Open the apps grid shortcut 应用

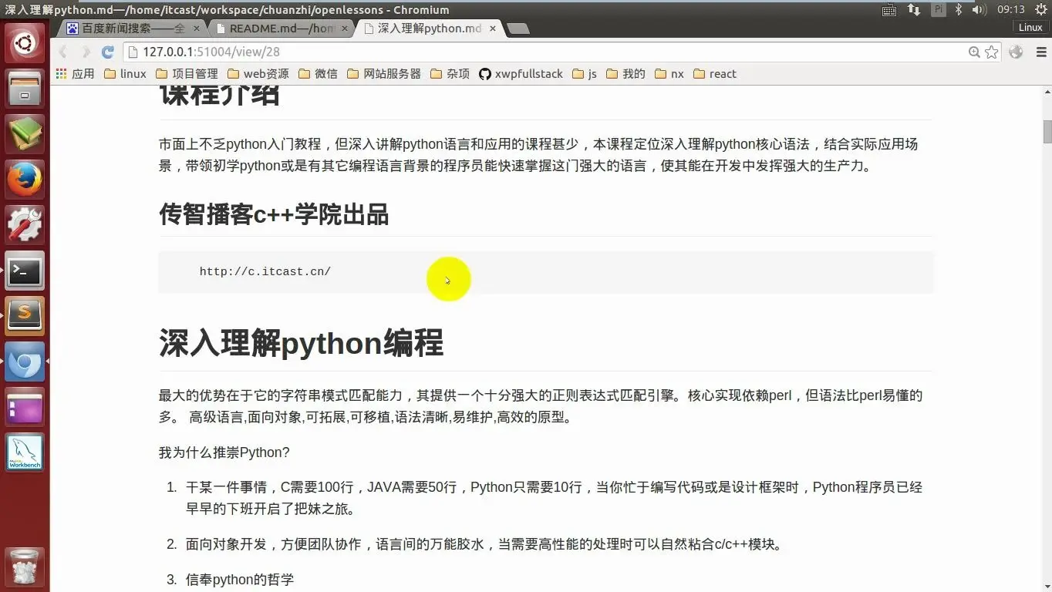pos(76,74)
